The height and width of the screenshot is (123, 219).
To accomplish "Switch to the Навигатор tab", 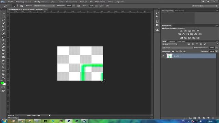I will (179, 11).
